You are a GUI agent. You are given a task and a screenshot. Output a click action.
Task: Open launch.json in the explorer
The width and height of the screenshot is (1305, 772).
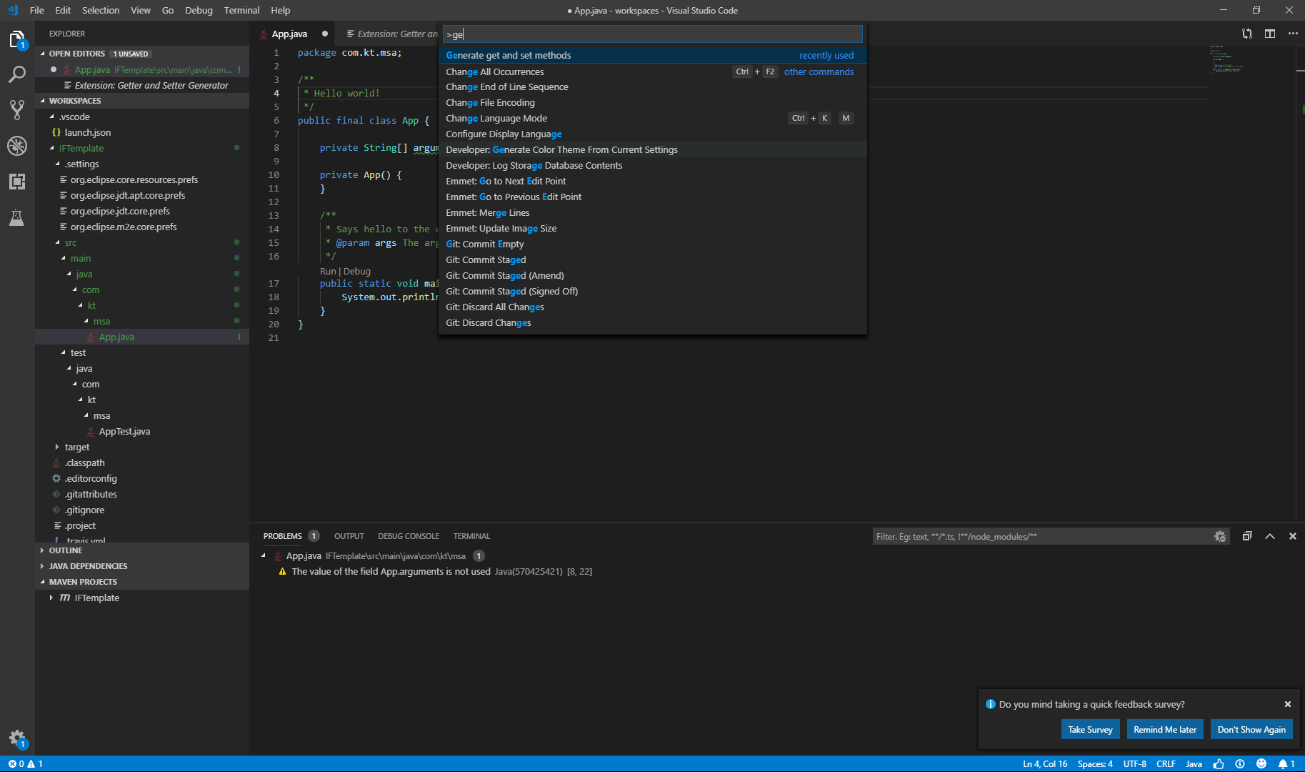[x=88, y=132]
